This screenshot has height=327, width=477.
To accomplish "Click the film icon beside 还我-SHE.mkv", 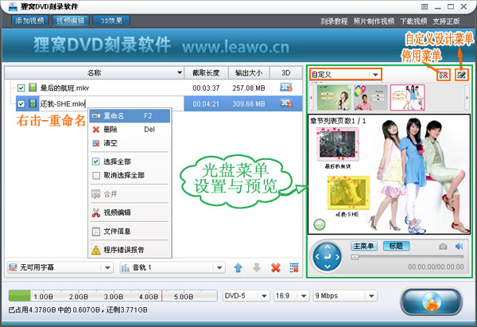I will 33,103.
